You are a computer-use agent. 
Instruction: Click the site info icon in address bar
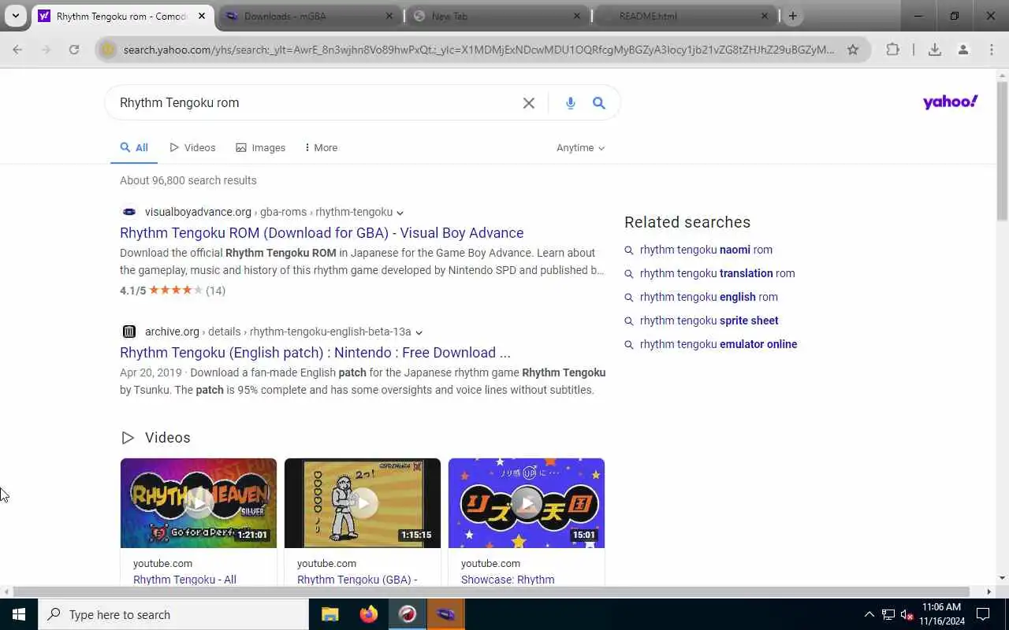[x=109, y=50]
